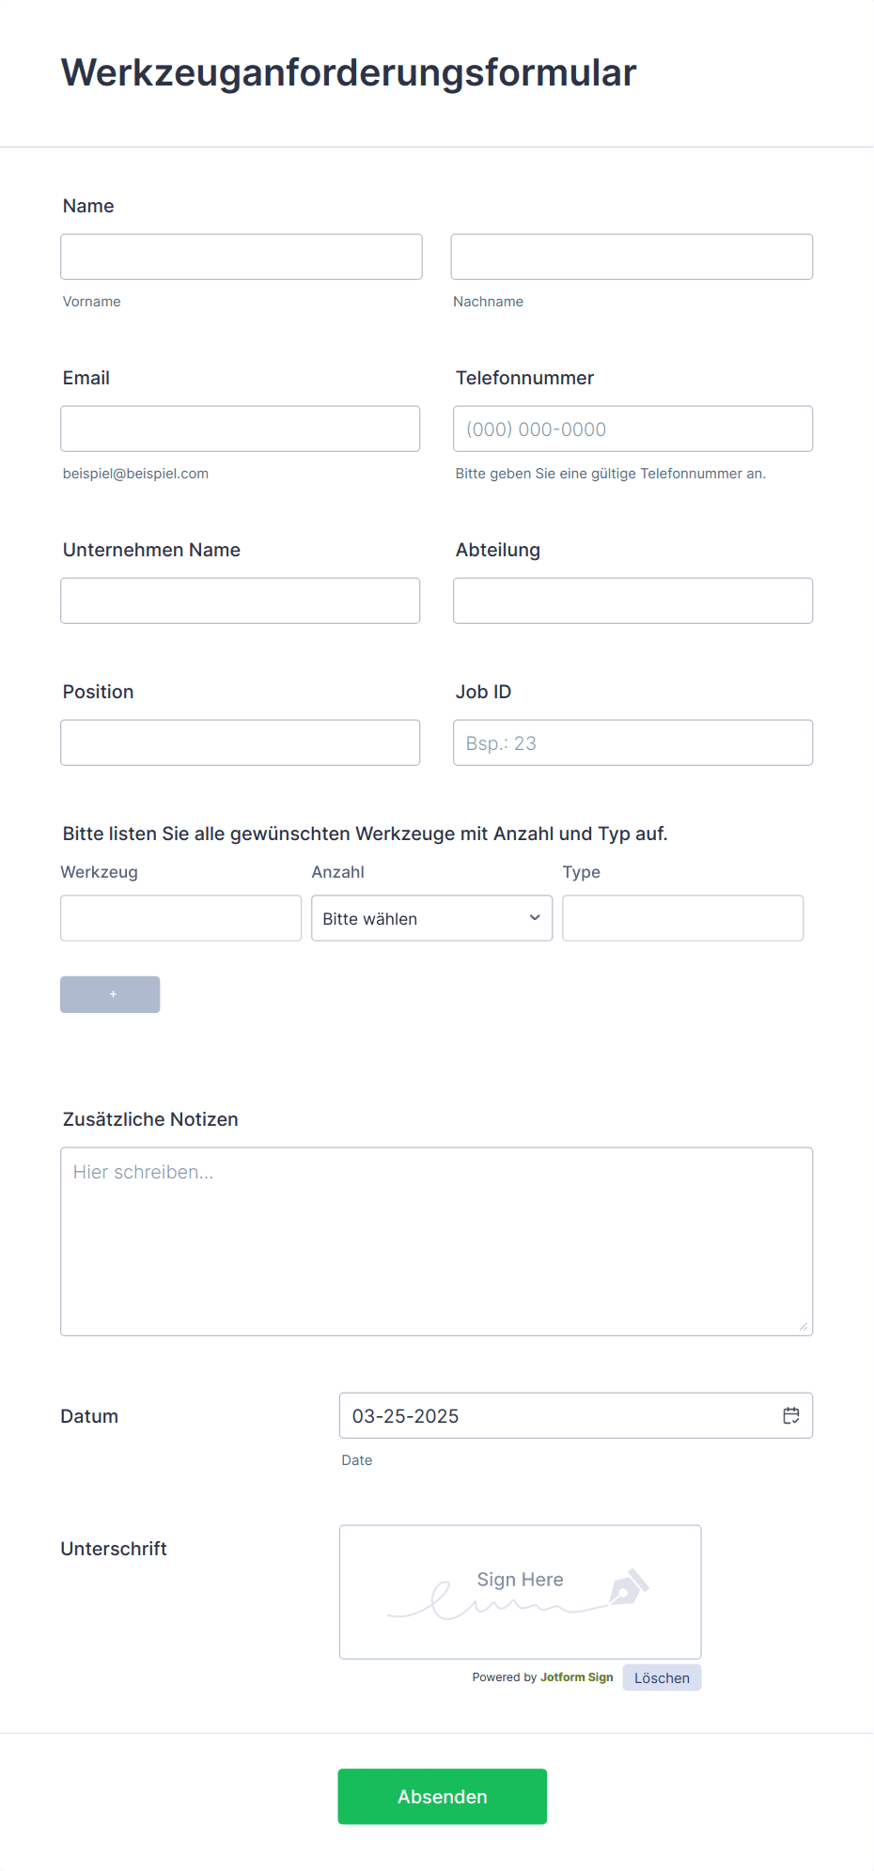The width and height of the screenshot is (874, 1871).
Task: Open the calendar picker icon in Datum
Action: click(x=791, y=1415)
